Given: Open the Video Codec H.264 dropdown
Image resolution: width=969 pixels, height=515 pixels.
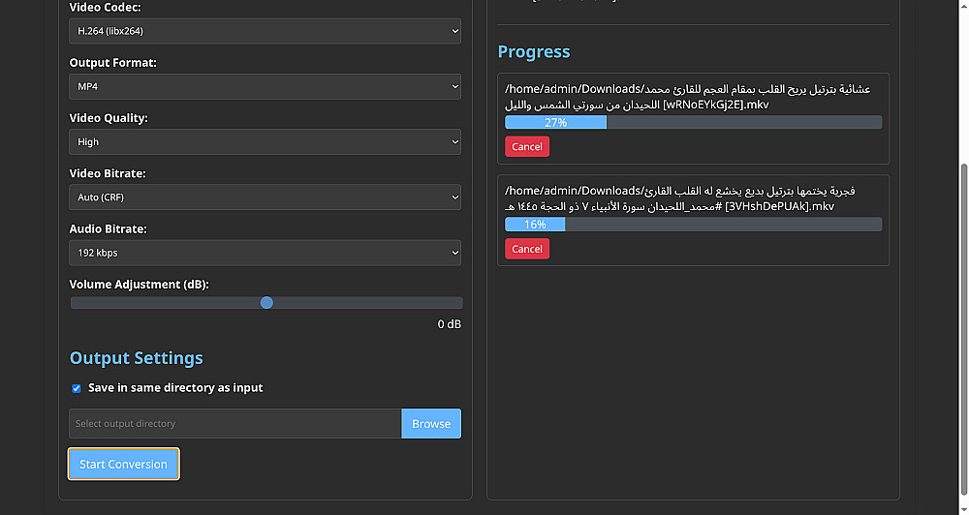Looking at the screenshot, I should [x=266, y=31].
